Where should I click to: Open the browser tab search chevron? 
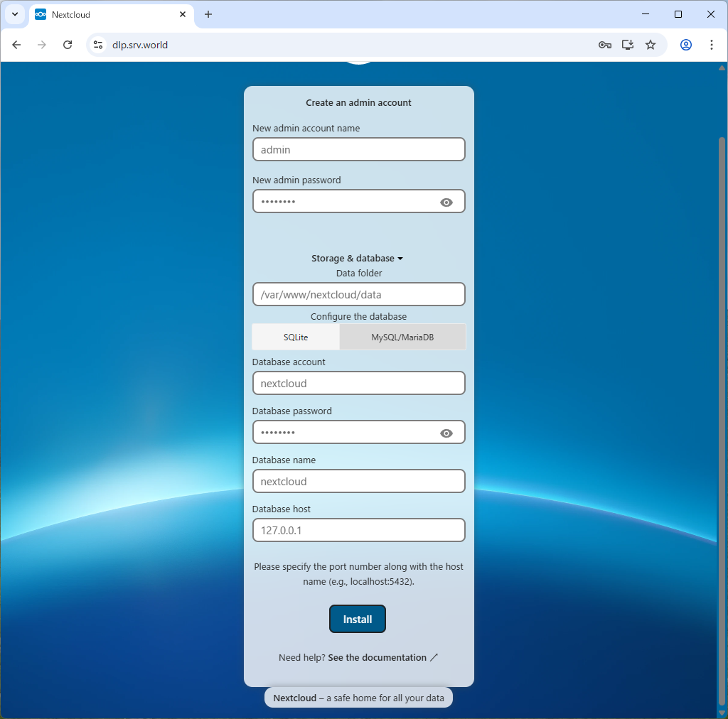point(14,13)
